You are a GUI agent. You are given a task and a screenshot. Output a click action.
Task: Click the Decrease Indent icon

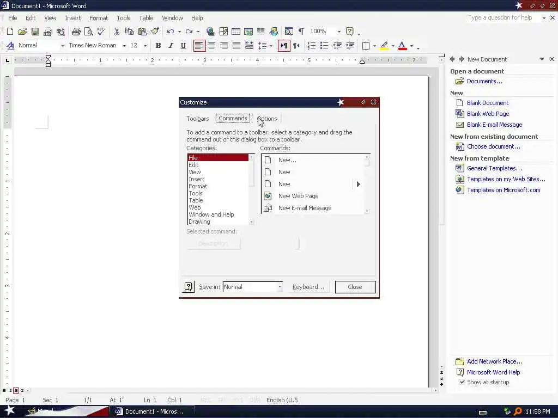coord(337,46)
